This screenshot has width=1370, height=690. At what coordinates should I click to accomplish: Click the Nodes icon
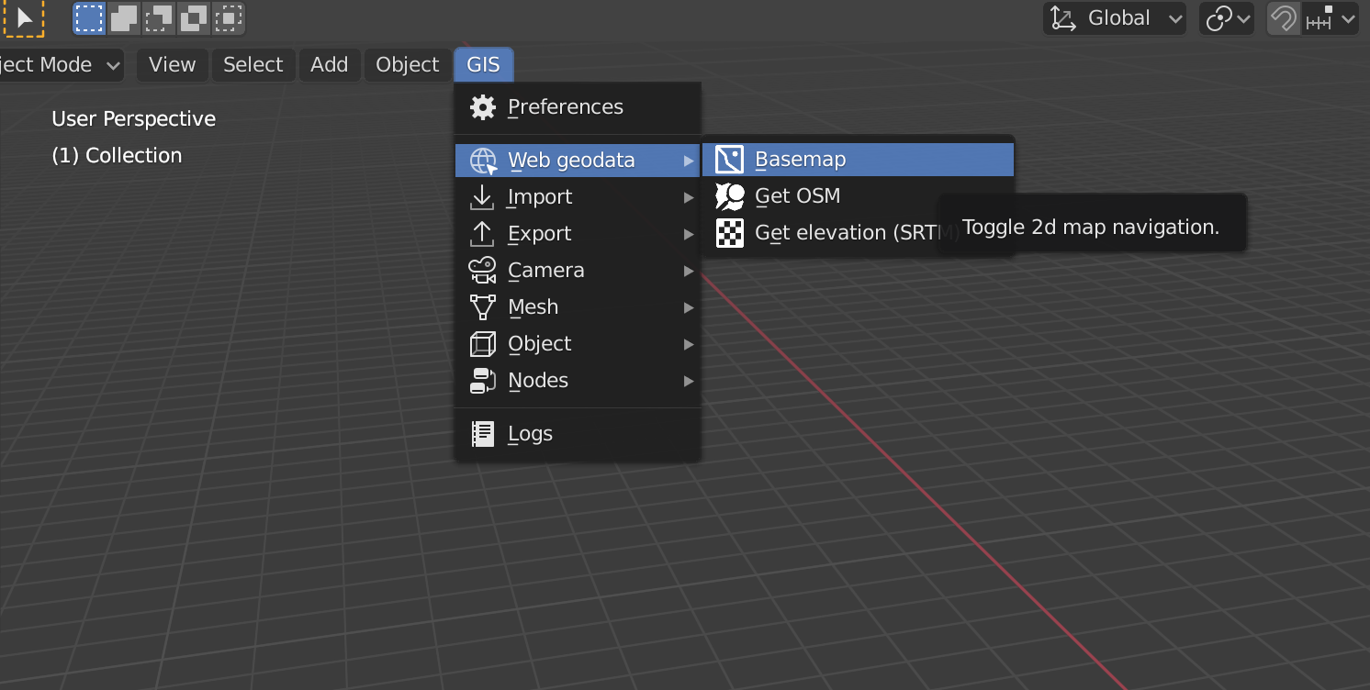coord(482,381)
